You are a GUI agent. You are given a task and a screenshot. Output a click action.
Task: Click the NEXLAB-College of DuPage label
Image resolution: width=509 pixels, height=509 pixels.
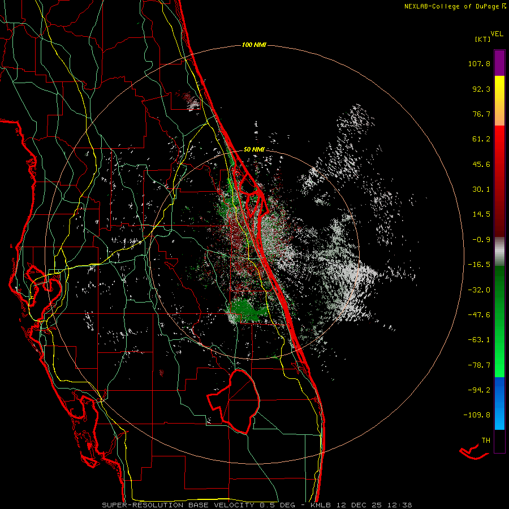(451, 6)
